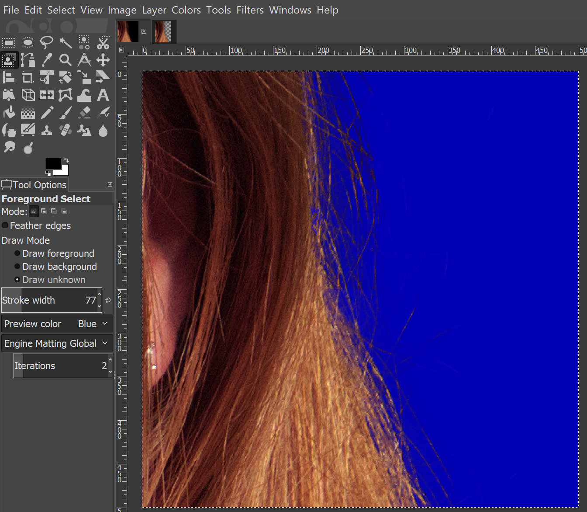Reset Stroke width to default

point(107,300)
